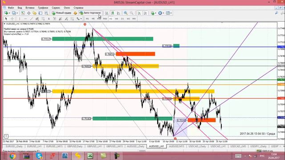Open the Indicators list icon
Screen dimensions: 285x160
click(152, 13)
